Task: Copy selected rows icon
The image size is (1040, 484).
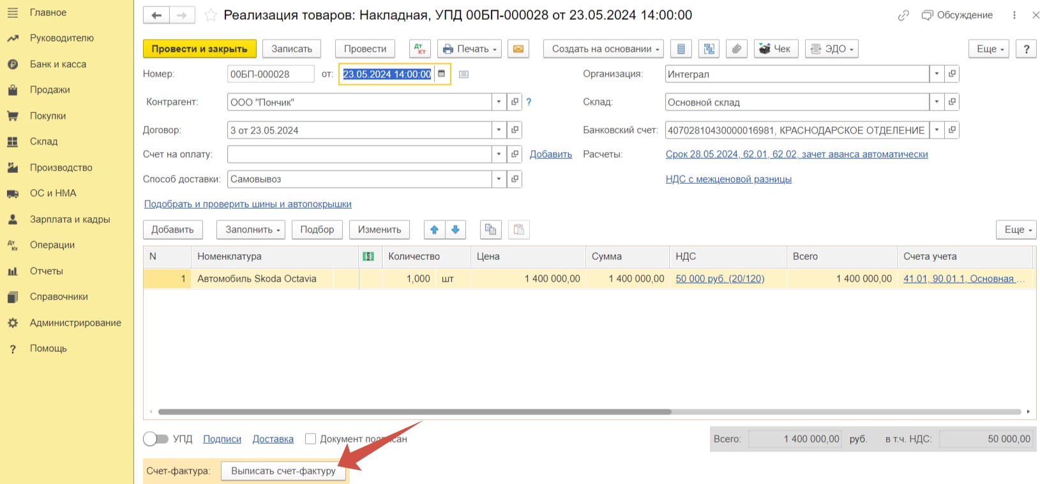Action: [x=490, y=229]
